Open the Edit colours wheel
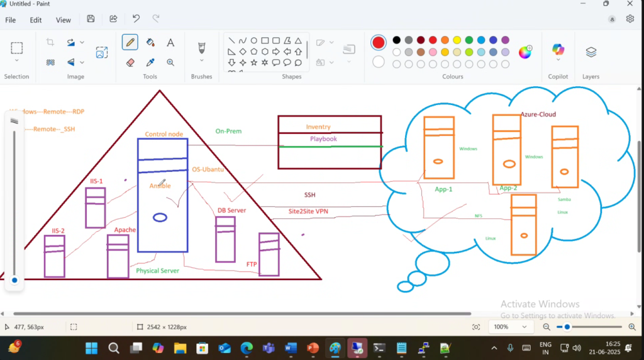 525,52
